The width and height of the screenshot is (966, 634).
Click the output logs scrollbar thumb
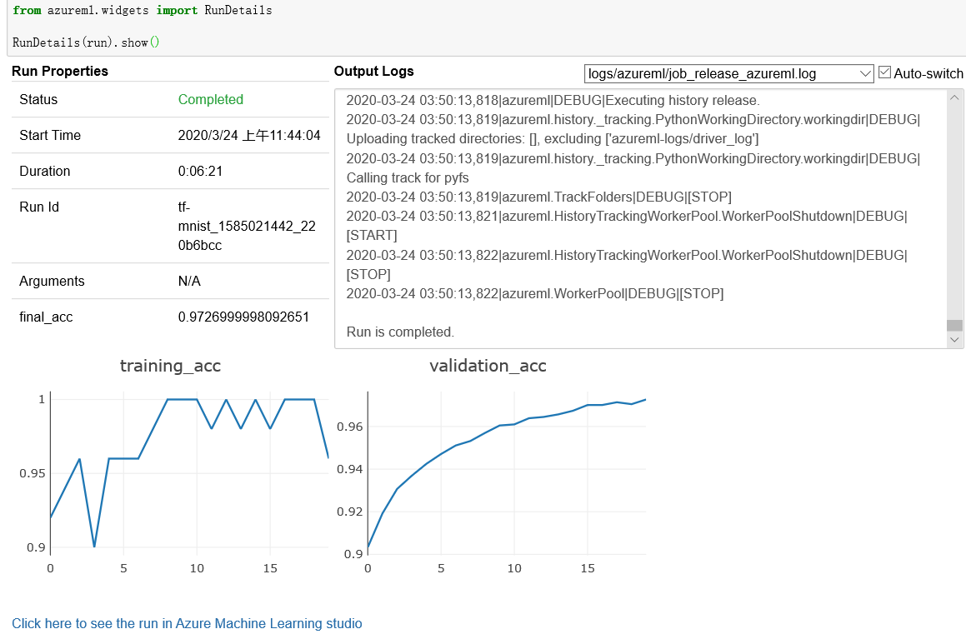point(954,326)
